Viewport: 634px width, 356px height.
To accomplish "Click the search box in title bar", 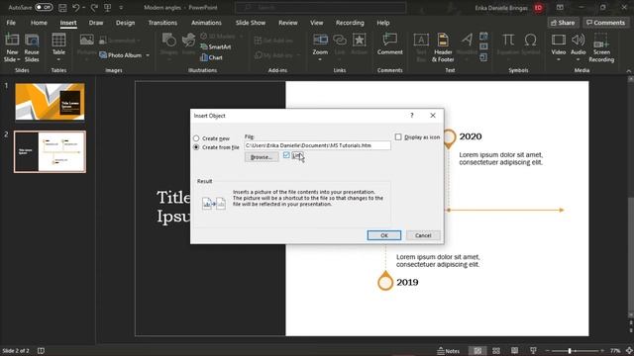I will [x=320, y=7].
